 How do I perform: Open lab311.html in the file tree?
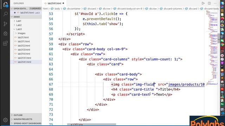point(24,41)
